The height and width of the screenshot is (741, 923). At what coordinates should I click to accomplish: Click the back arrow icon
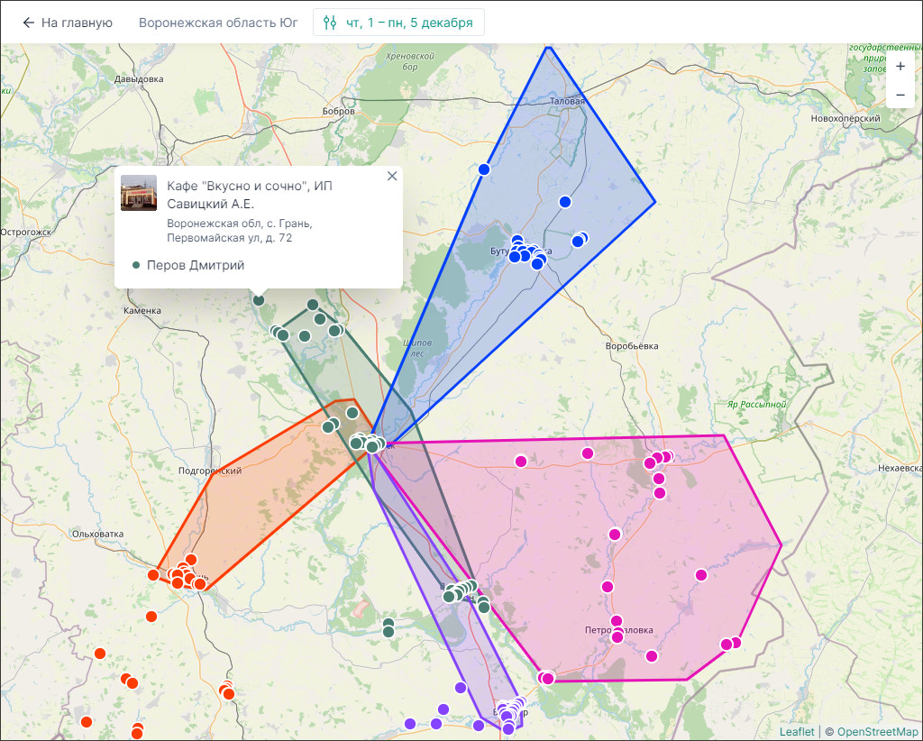(29, 23)
